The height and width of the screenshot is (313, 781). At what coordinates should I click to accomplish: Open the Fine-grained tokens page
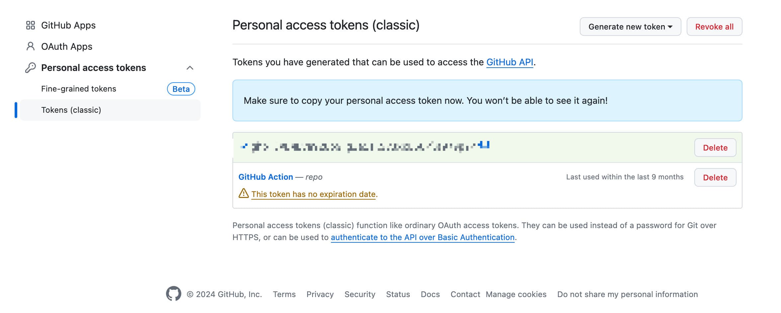pos(79,89)
